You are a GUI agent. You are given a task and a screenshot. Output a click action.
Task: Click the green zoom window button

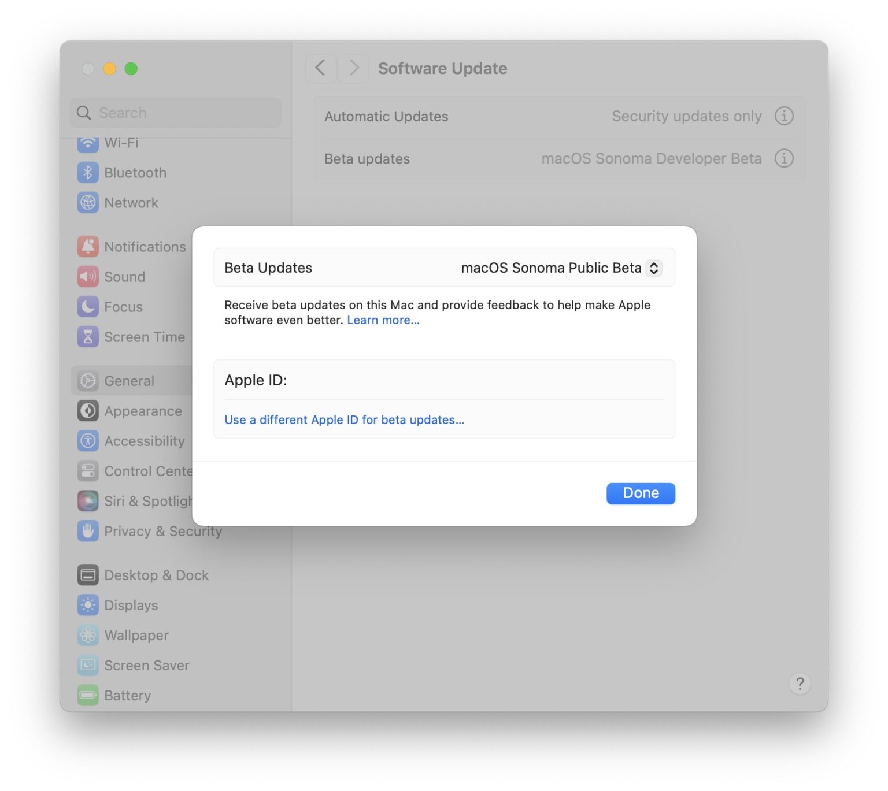tap(131, 69)
